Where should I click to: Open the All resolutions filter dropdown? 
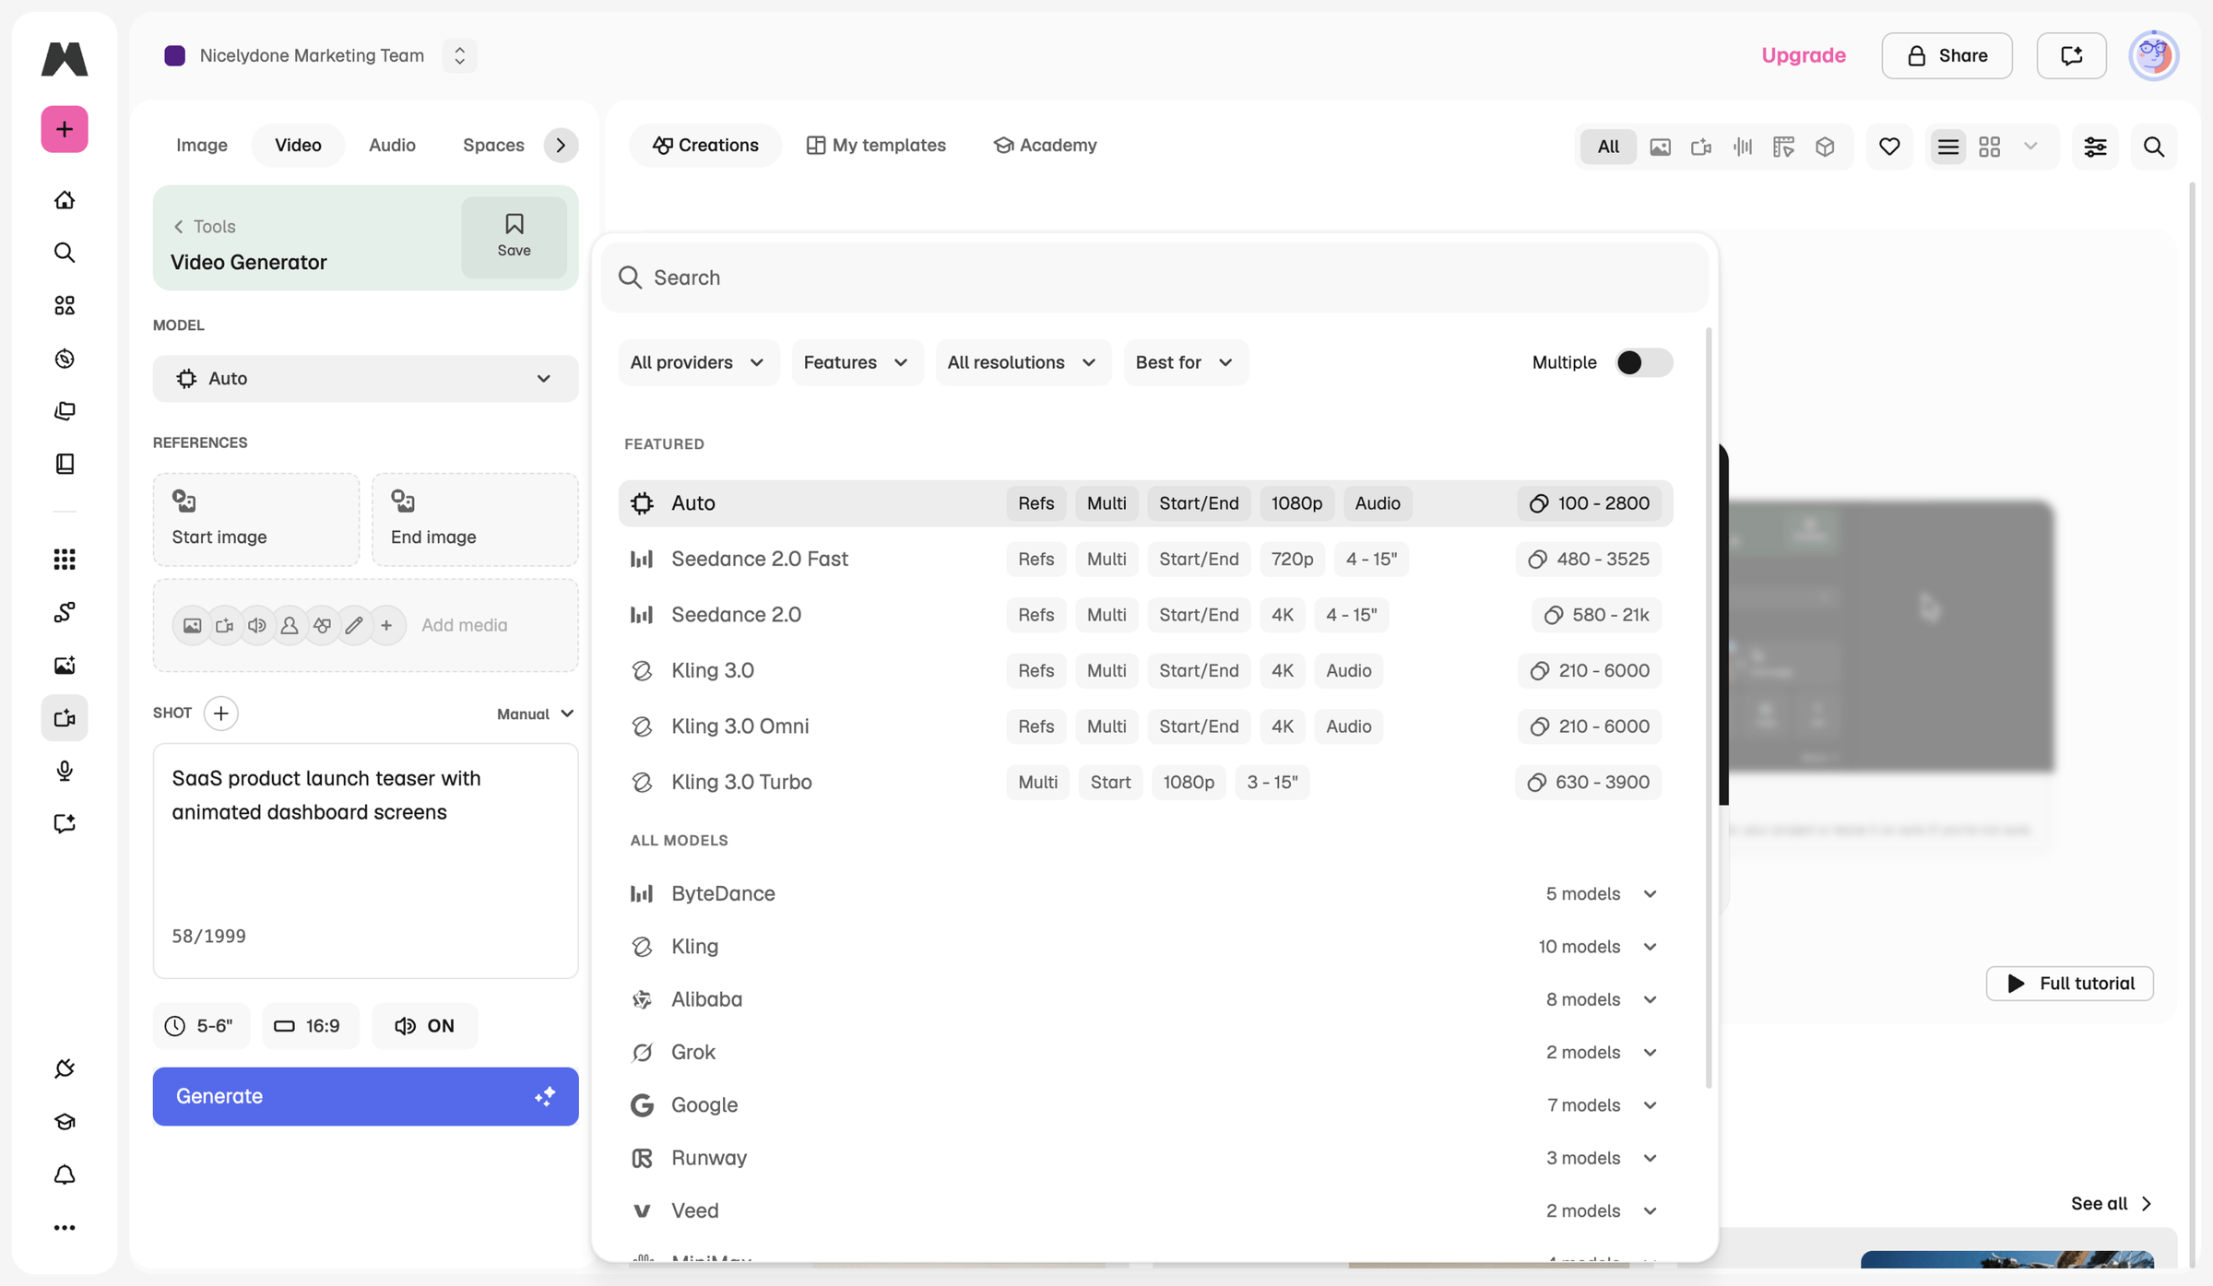click(x=1023, y=363)
